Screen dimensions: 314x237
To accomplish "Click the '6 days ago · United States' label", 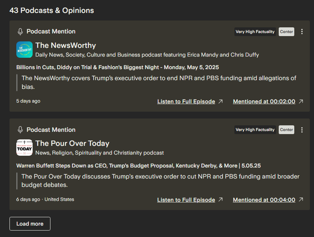I will [x=45, y=199].
